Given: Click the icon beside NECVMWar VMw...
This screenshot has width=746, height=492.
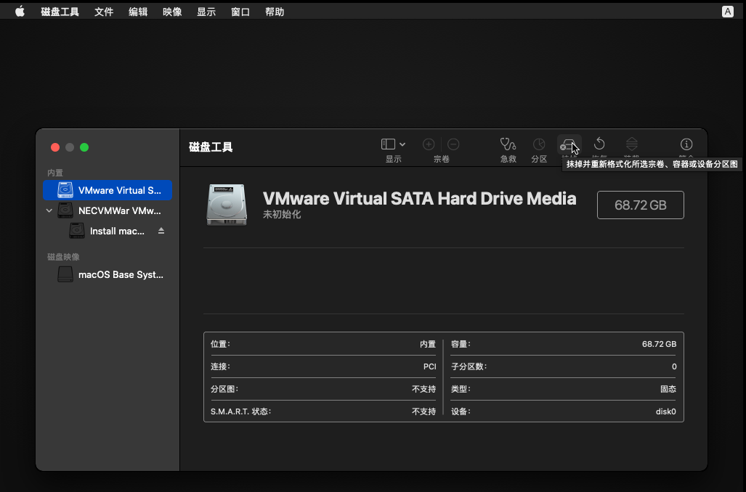Looking at the screenshot, I should (65, 210).
